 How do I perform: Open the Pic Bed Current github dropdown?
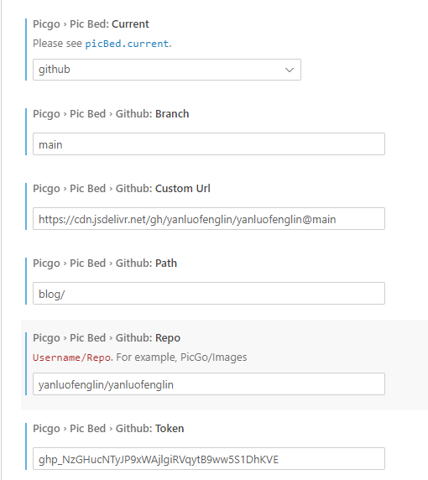[167, 70]
